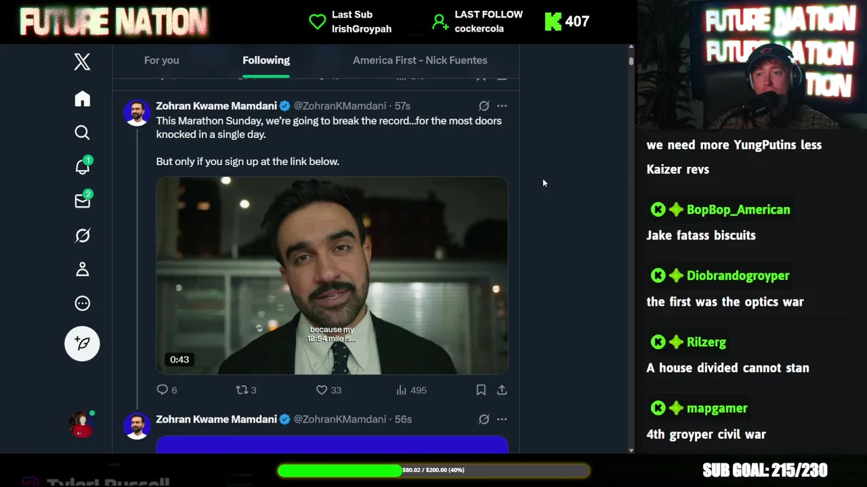Play the Mamdani video thumbnail
Screen dimensions: 867x487
(332, 275)
